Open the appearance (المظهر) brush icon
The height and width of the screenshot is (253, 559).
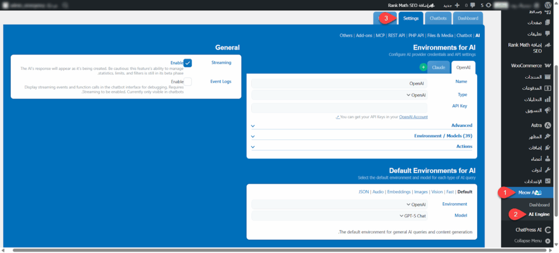coord(548,137)
